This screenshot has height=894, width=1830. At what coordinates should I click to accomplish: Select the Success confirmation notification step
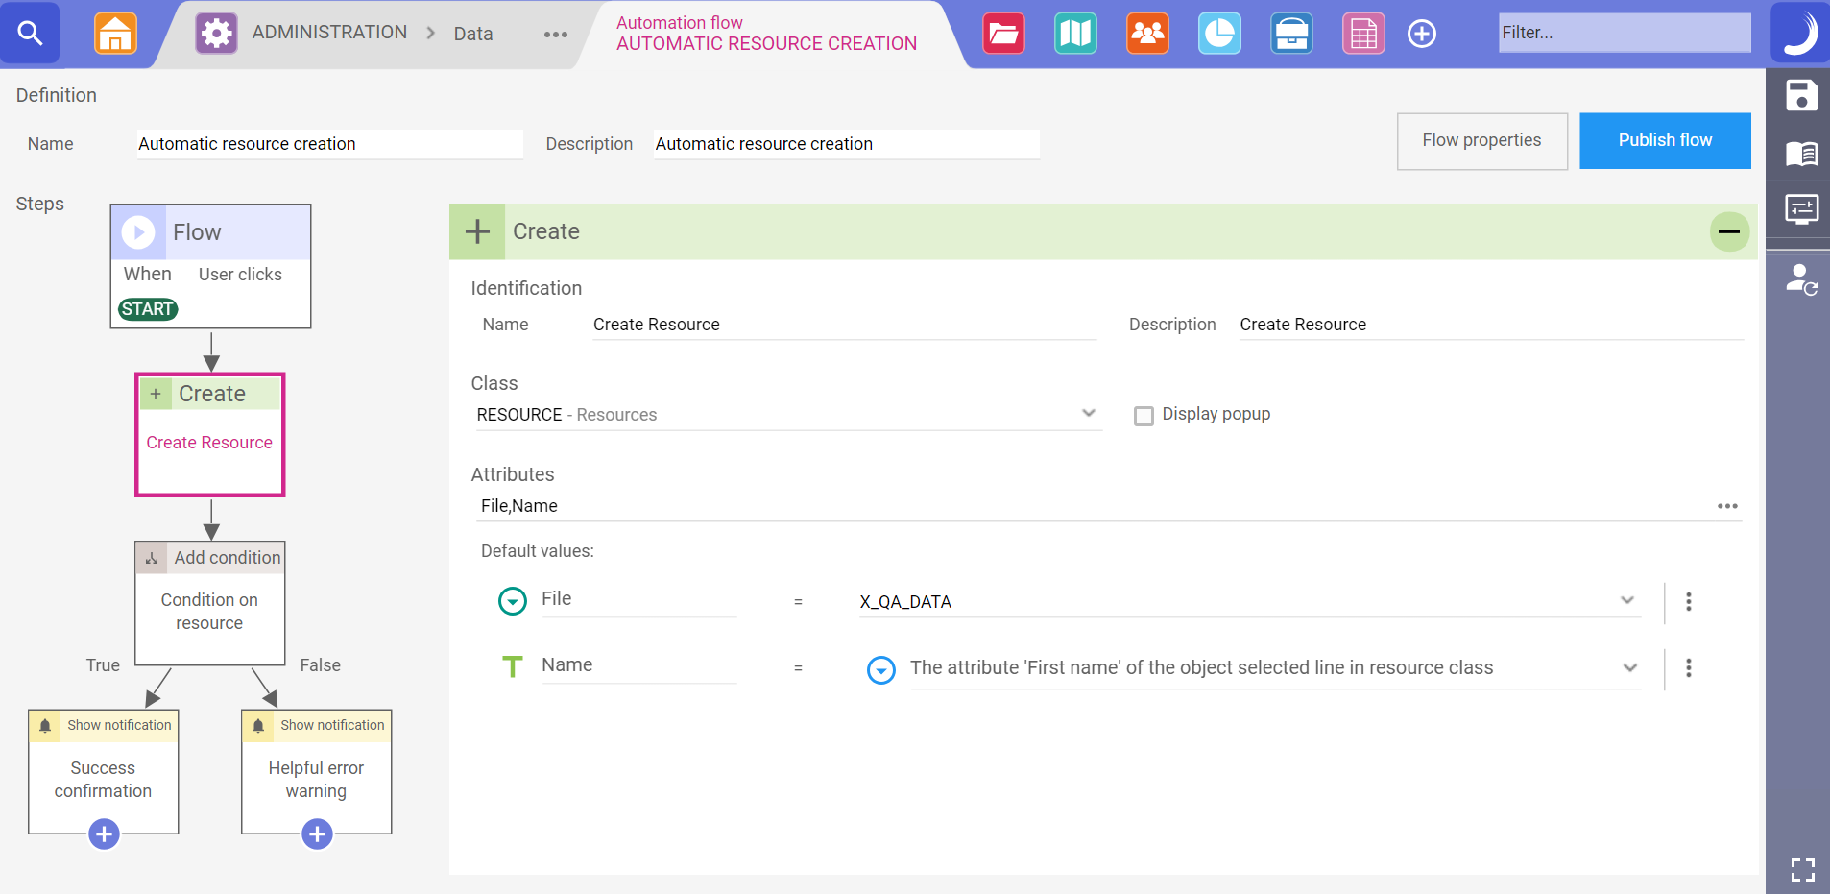[x=104, y=771]
